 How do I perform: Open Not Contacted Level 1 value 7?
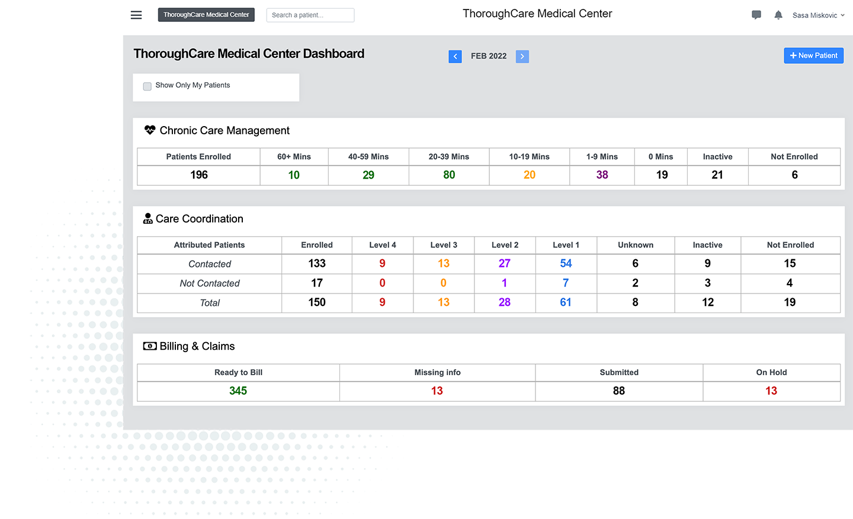pos(566,283)
